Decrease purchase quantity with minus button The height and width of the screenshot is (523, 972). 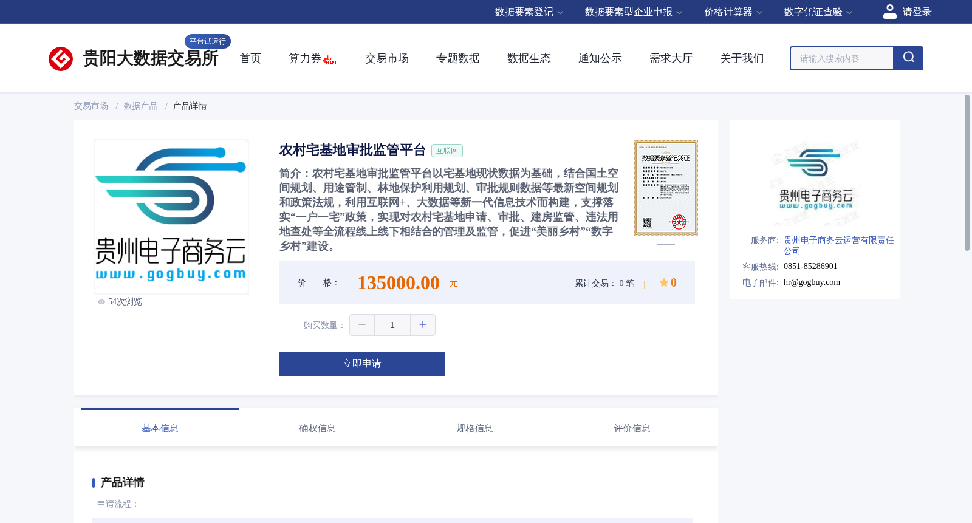[362, 325]
